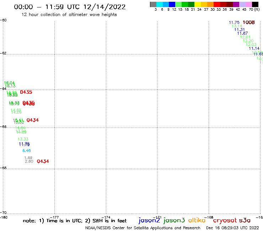The image size is (263, 231).
Task: Select the '-180' longitude axis label
Action: pyautogui.click(x=4, y=217)
